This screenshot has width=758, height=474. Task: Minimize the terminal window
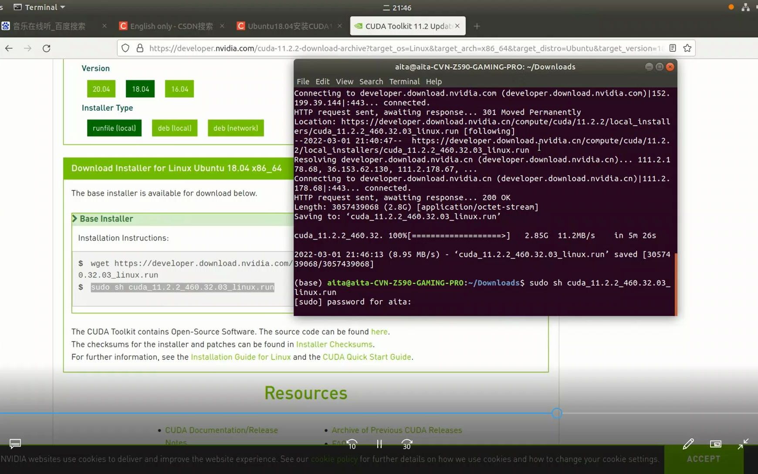point(649,67)
